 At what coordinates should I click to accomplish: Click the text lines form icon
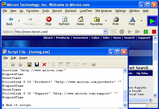point(68,65)
